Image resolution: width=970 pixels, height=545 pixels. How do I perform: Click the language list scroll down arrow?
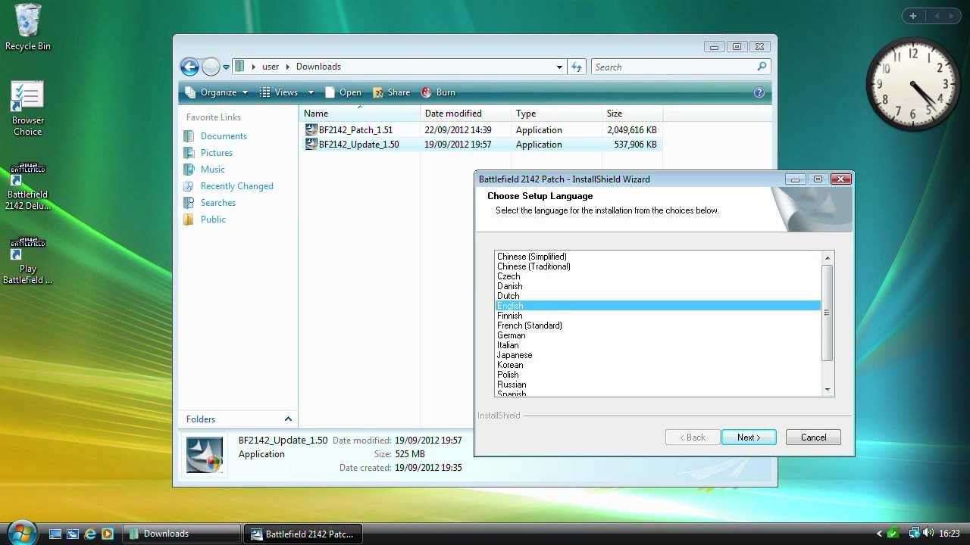coord(828,390)
